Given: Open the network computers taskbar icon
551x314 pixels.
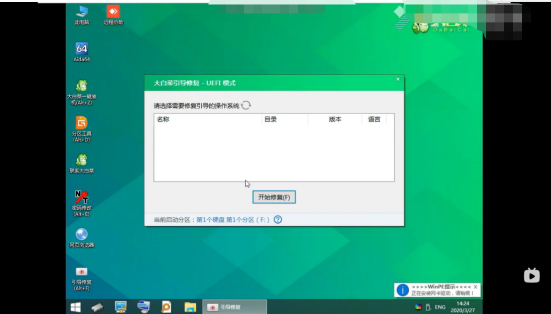Looking at the screenshot, I should click(x=143, y=307).
